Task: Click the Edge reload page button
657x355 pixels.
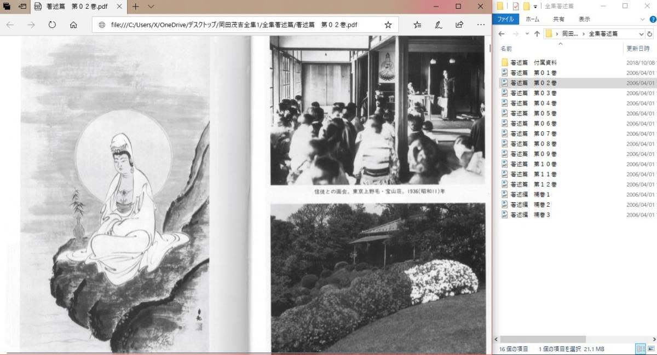Action: tap(52, 25)
